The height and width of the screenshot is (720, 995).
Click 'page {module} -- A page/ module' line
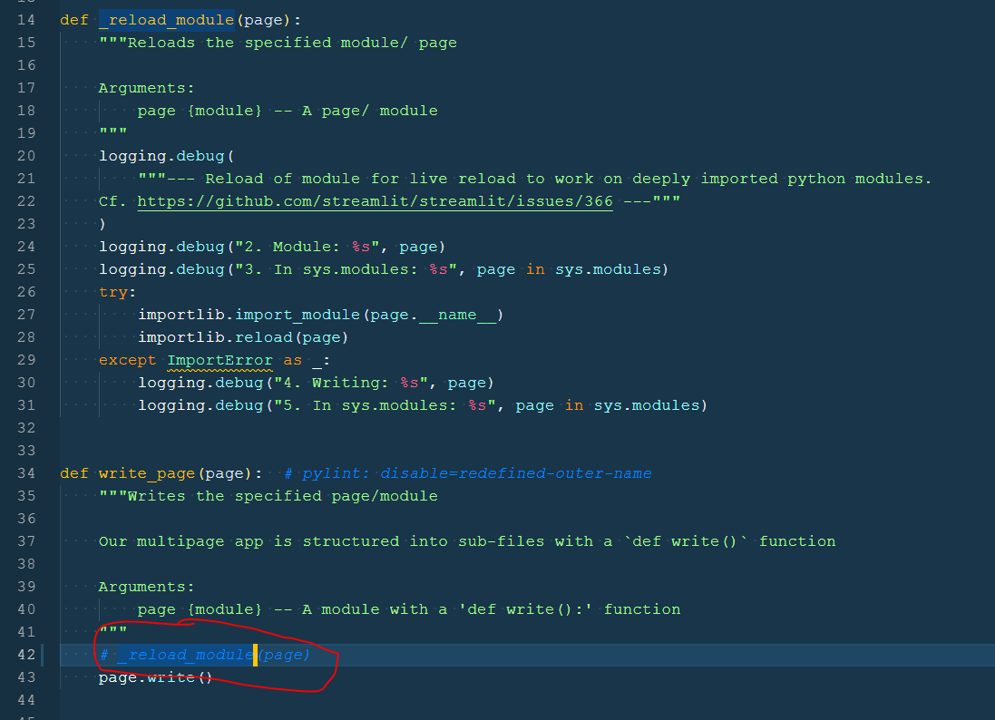coord(288,111)
